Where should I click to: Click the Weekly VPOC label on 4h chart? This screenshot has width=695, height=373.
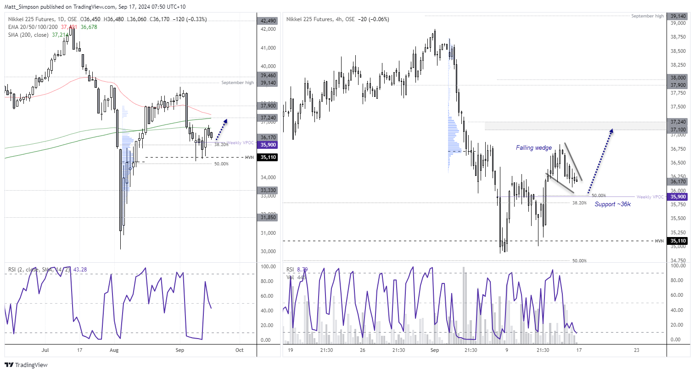(x=650, y=197)
